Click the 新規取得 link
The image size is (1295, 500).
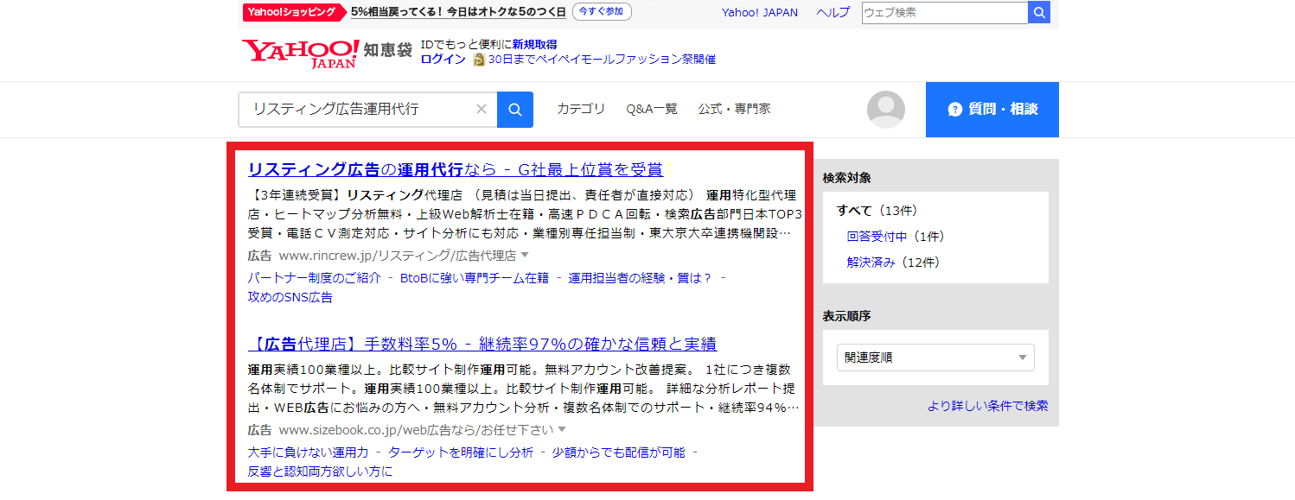point(534,44)
